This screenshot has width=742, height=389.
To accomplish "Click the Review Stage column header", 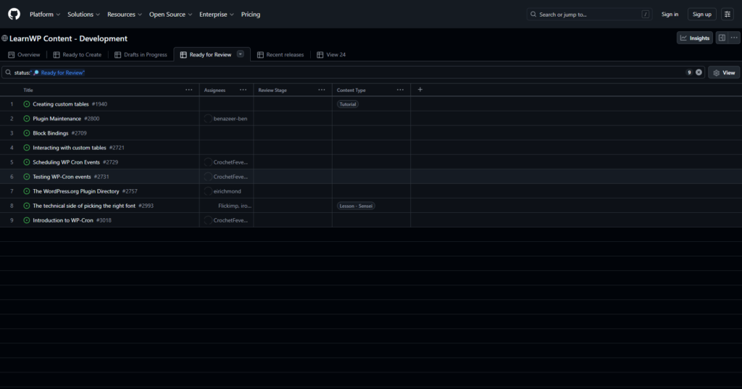I will tap(272, 90).
